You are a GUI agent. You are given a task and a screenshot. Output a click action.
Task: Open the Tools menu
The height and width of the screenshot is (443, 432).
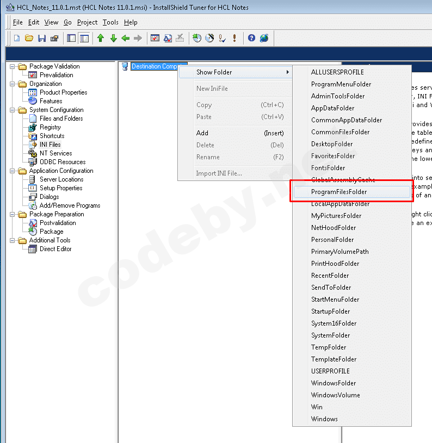click(x=110, y=22)
